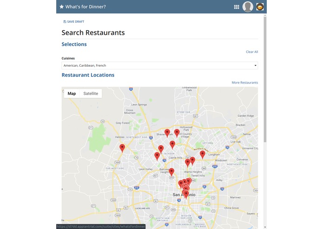Click the Restaurant Locations heading
Viewport: 323px width, 229px height.
88,75
